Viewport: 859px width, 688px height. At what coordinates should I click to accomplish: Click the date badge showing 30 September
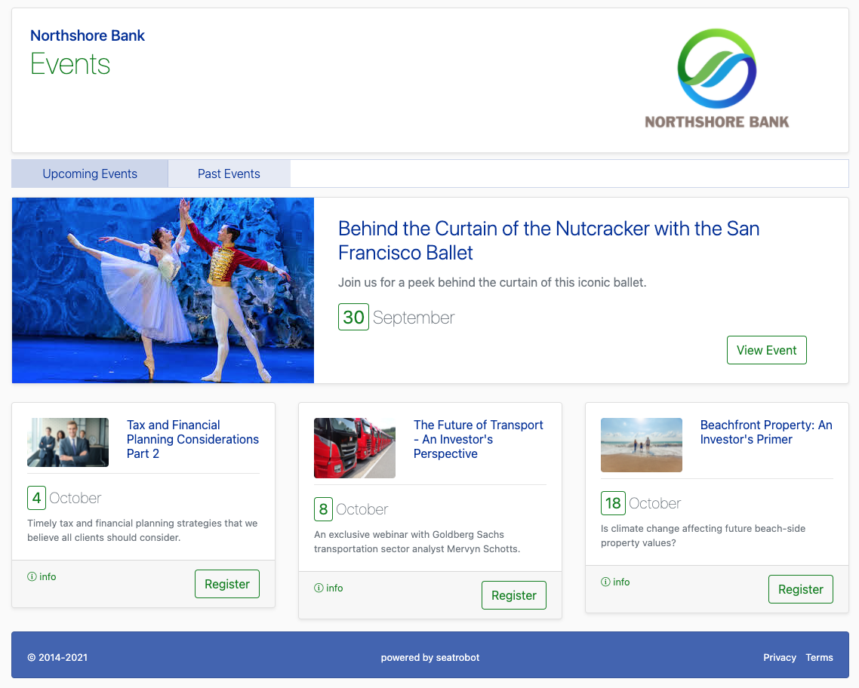(353, 317)
